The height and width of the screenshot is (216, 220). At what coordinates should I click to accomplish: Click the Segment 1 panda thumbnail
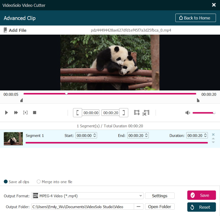coord(13,139)
